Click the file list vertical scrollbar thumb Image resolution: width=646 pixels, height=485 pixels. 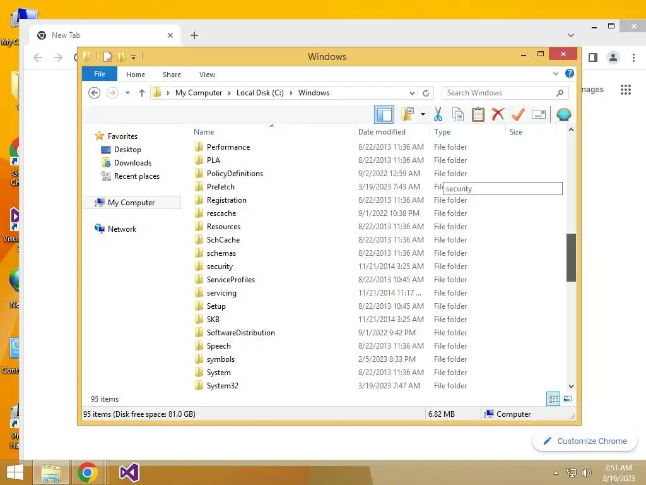(x=570, y=258)
